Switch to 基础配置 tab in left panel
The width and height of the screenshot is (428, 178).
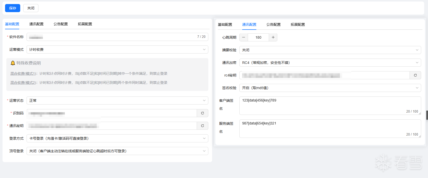[12, 24]
